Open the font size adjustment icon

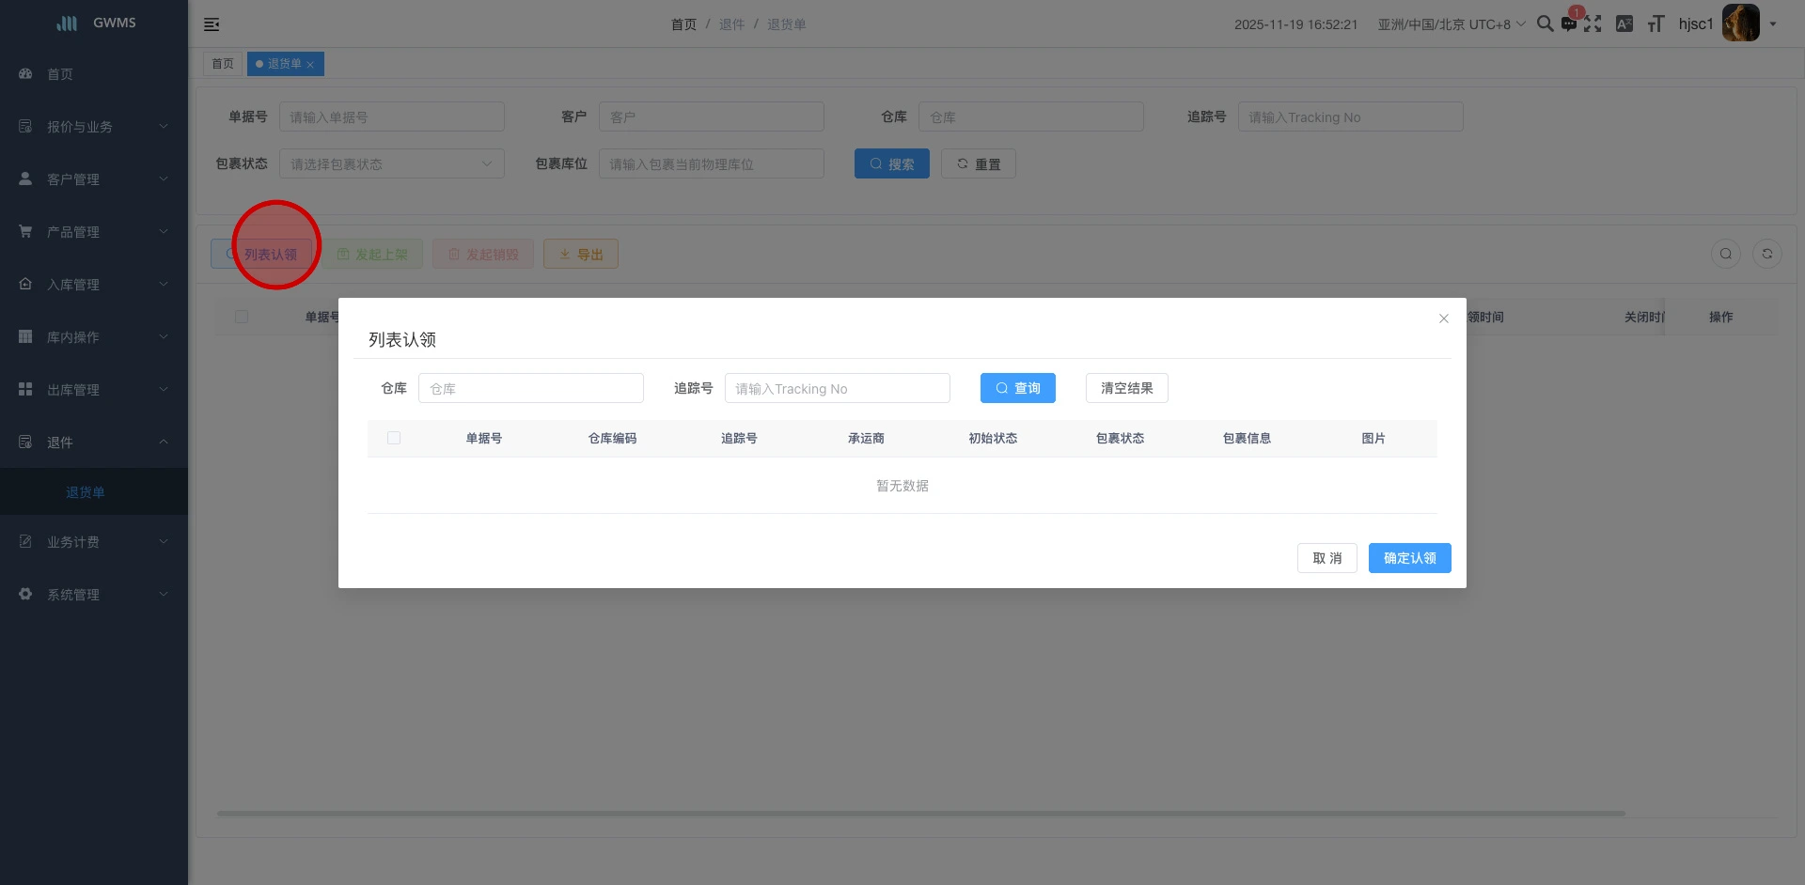click(x=1656, y=24)
